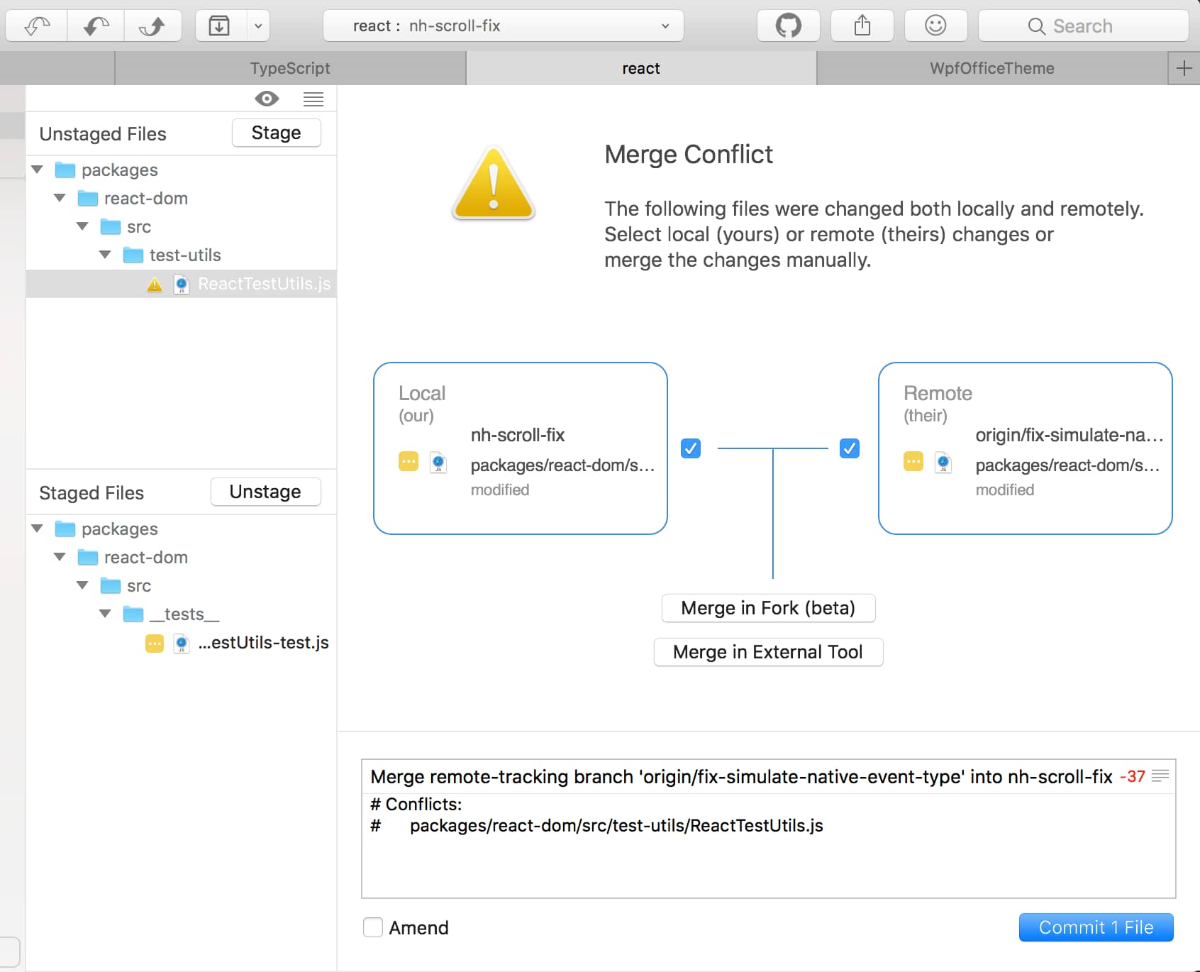Screen dimensions: 1200x972
Task: Toggle the eye view icon above file list
Action: (267, 99)
